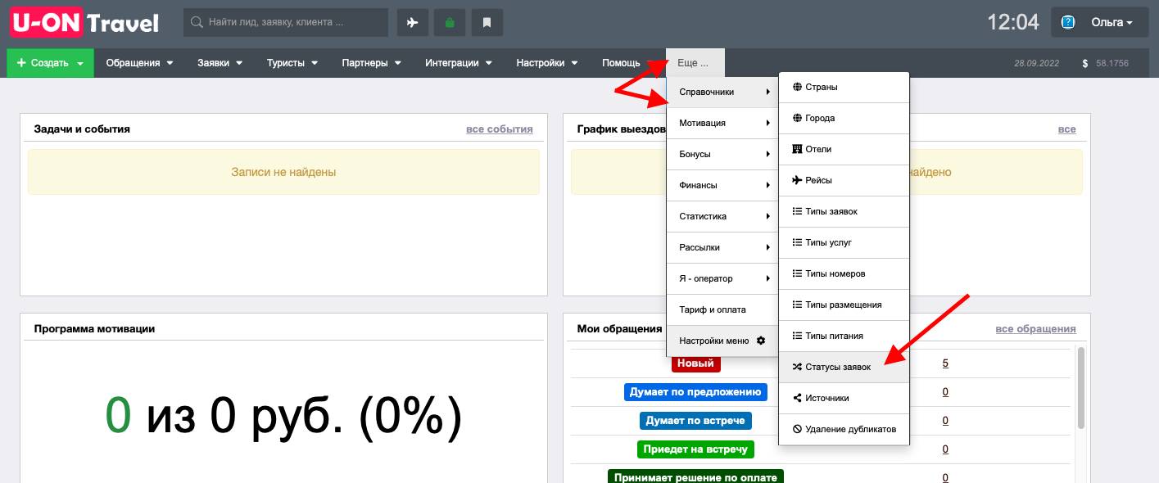The image size is (1159, 483).
Task: Follow the все link in График выездов
Action: 1066,129
